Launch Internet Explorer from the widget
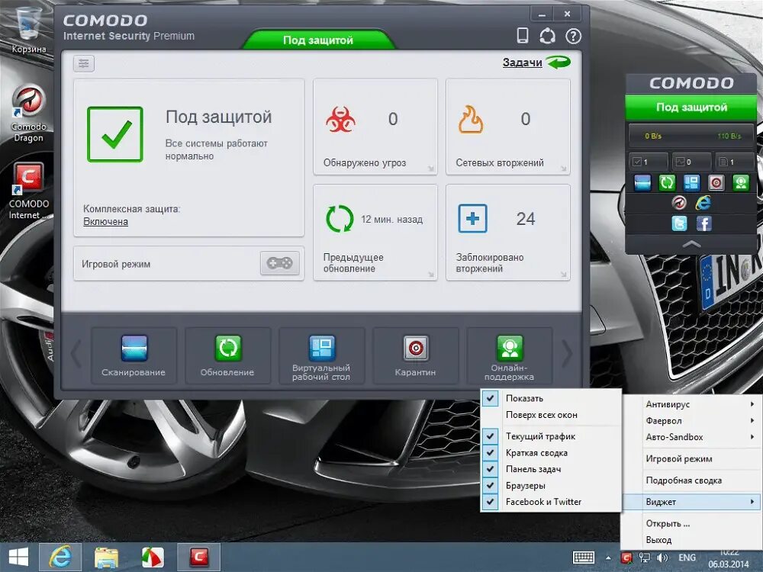This screenshot has height=572, width=763. [703, 202]
